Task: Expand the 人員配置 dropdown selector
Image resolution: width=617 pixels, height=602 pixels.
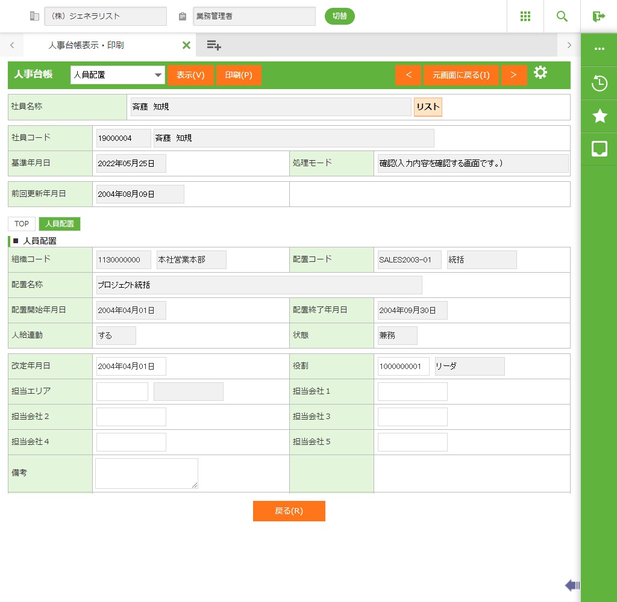Action: (x=117, y=75)
